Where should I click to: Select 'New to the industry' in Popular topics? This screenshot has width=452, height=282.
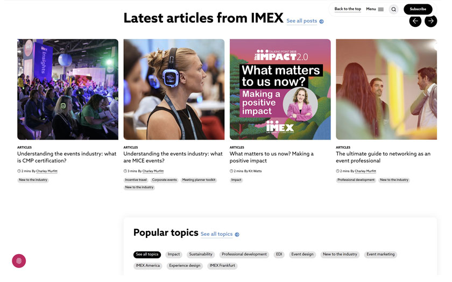[340, 255]
